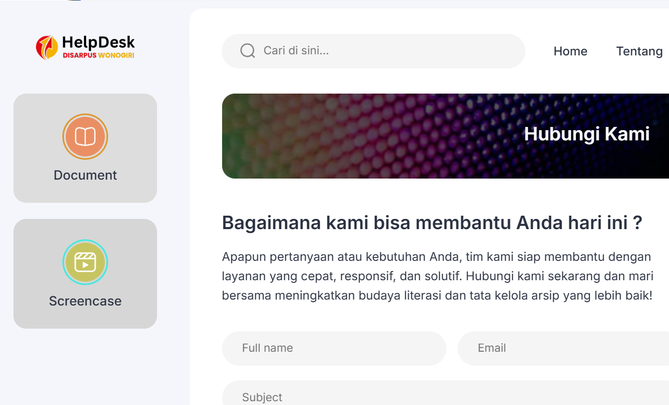Click the HelpDesk brand name text

98,42
